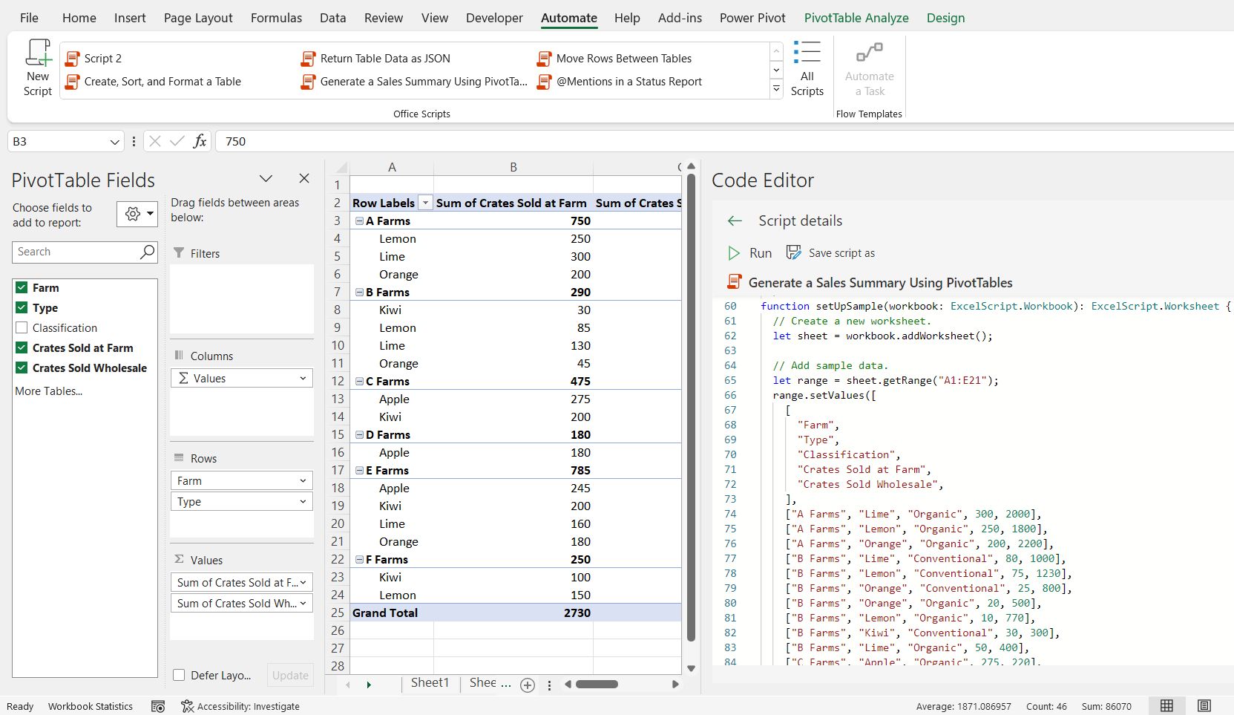Confirm the formula bar entry checkmark
Screen dimensions: 1234x715
[177, 141]
